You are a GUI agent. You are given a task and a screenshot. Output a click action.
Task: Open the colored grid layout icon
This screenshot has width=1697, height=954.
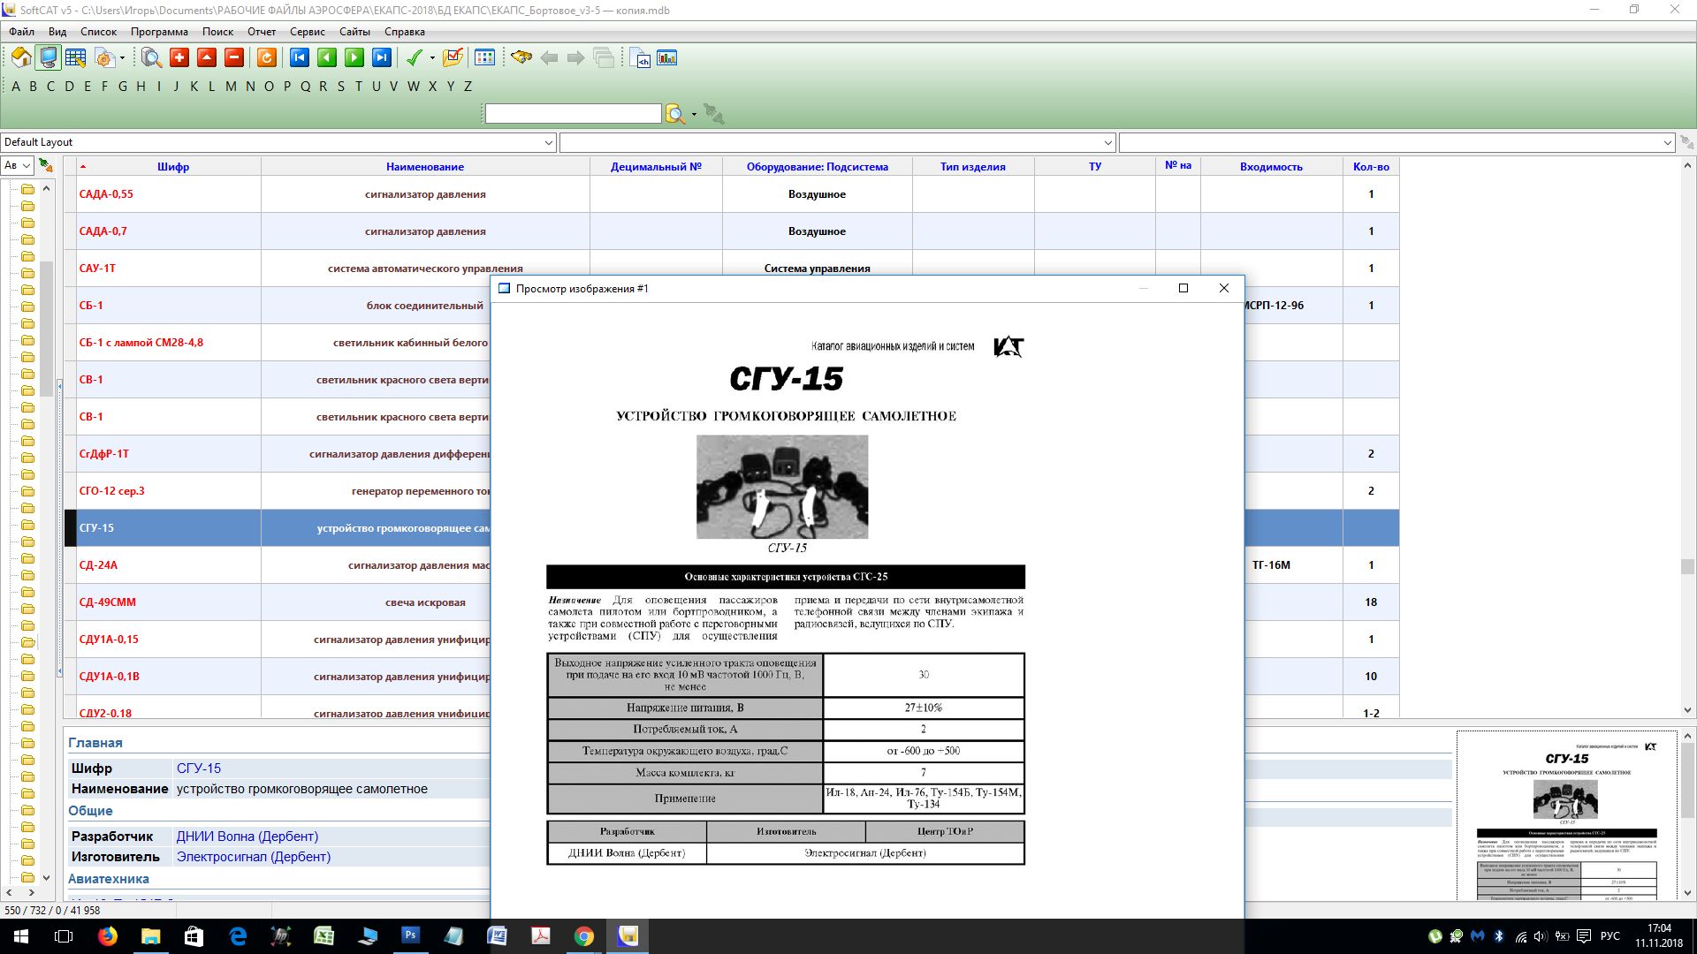point(484,58)
